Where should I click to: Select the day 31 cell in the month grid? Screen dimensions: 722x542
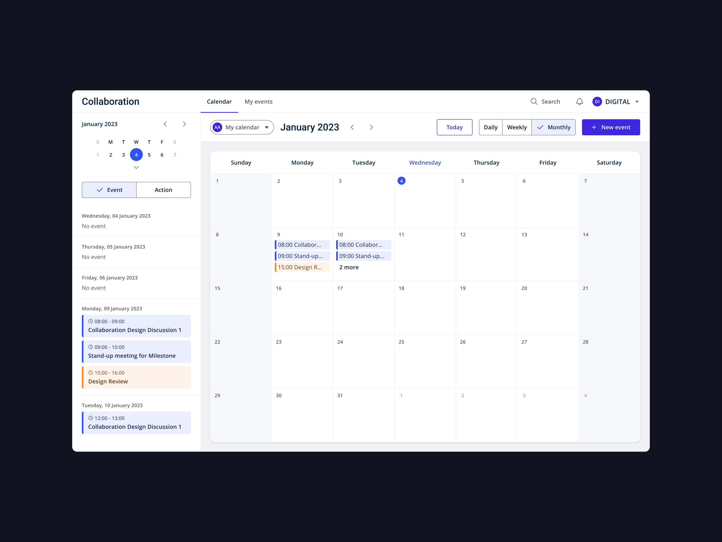pyautogui.click(x=364, y=415)
